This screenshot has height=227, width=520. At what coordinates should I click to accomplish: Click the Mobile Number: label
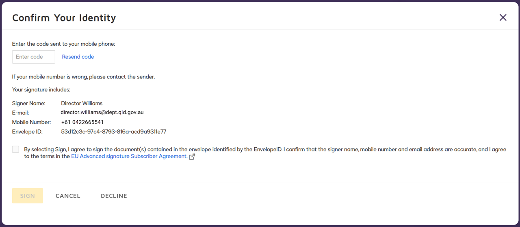pyautogui.click(x=31, y=122)
